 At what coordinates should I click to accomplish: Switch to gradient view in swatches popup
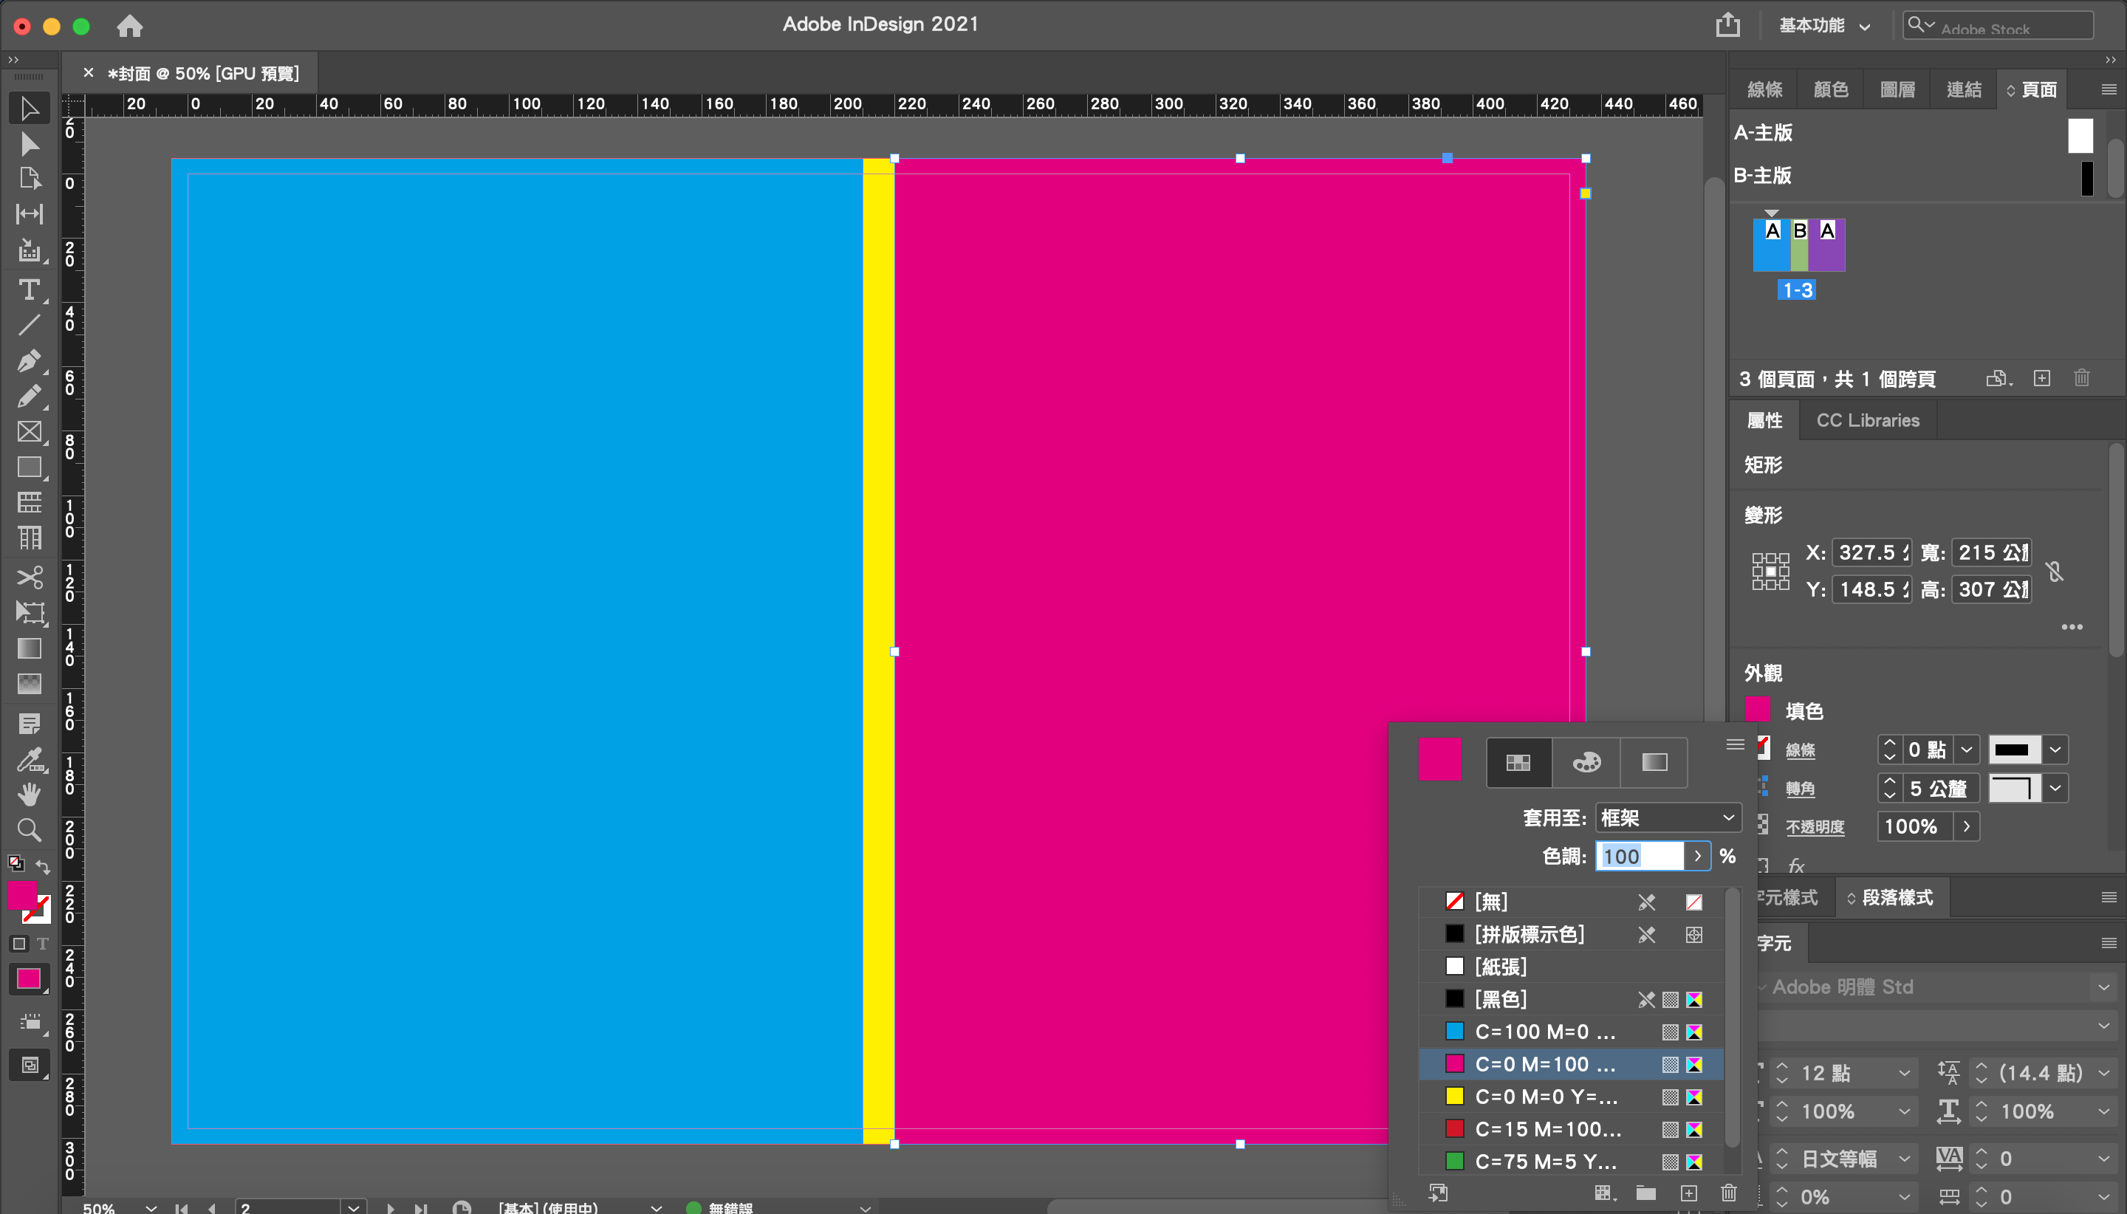point(1654,762)
